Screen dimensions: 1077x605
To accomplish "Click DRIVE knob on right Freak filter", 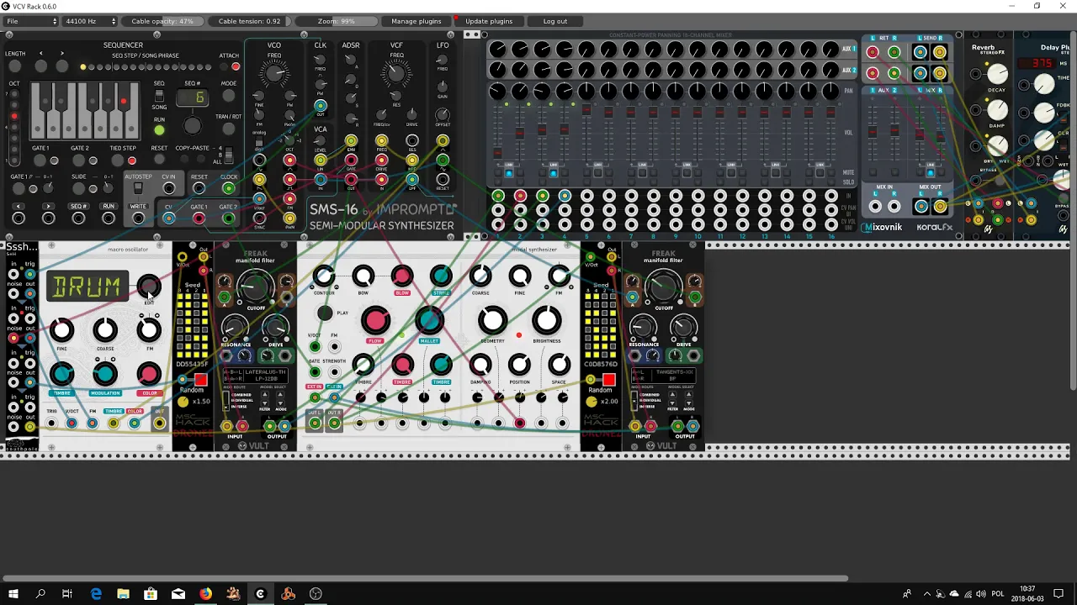I will point(684,328).
